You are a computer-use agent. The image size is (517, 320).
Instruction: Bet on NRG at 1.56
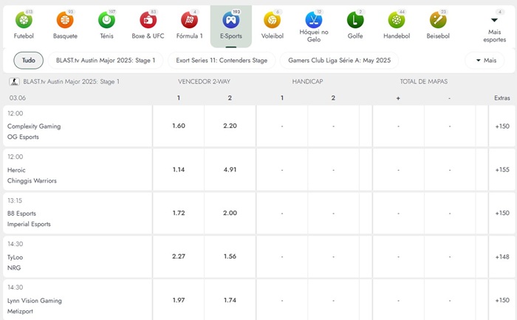pos(230,256)
